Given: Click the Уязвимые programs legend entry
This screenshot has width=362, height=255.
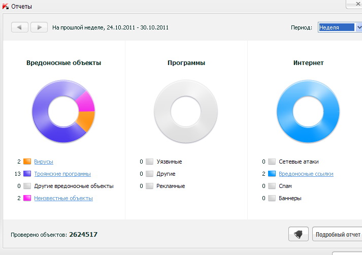Looking at the screenshot, I should pyautogui.click(x=169, y=162).
